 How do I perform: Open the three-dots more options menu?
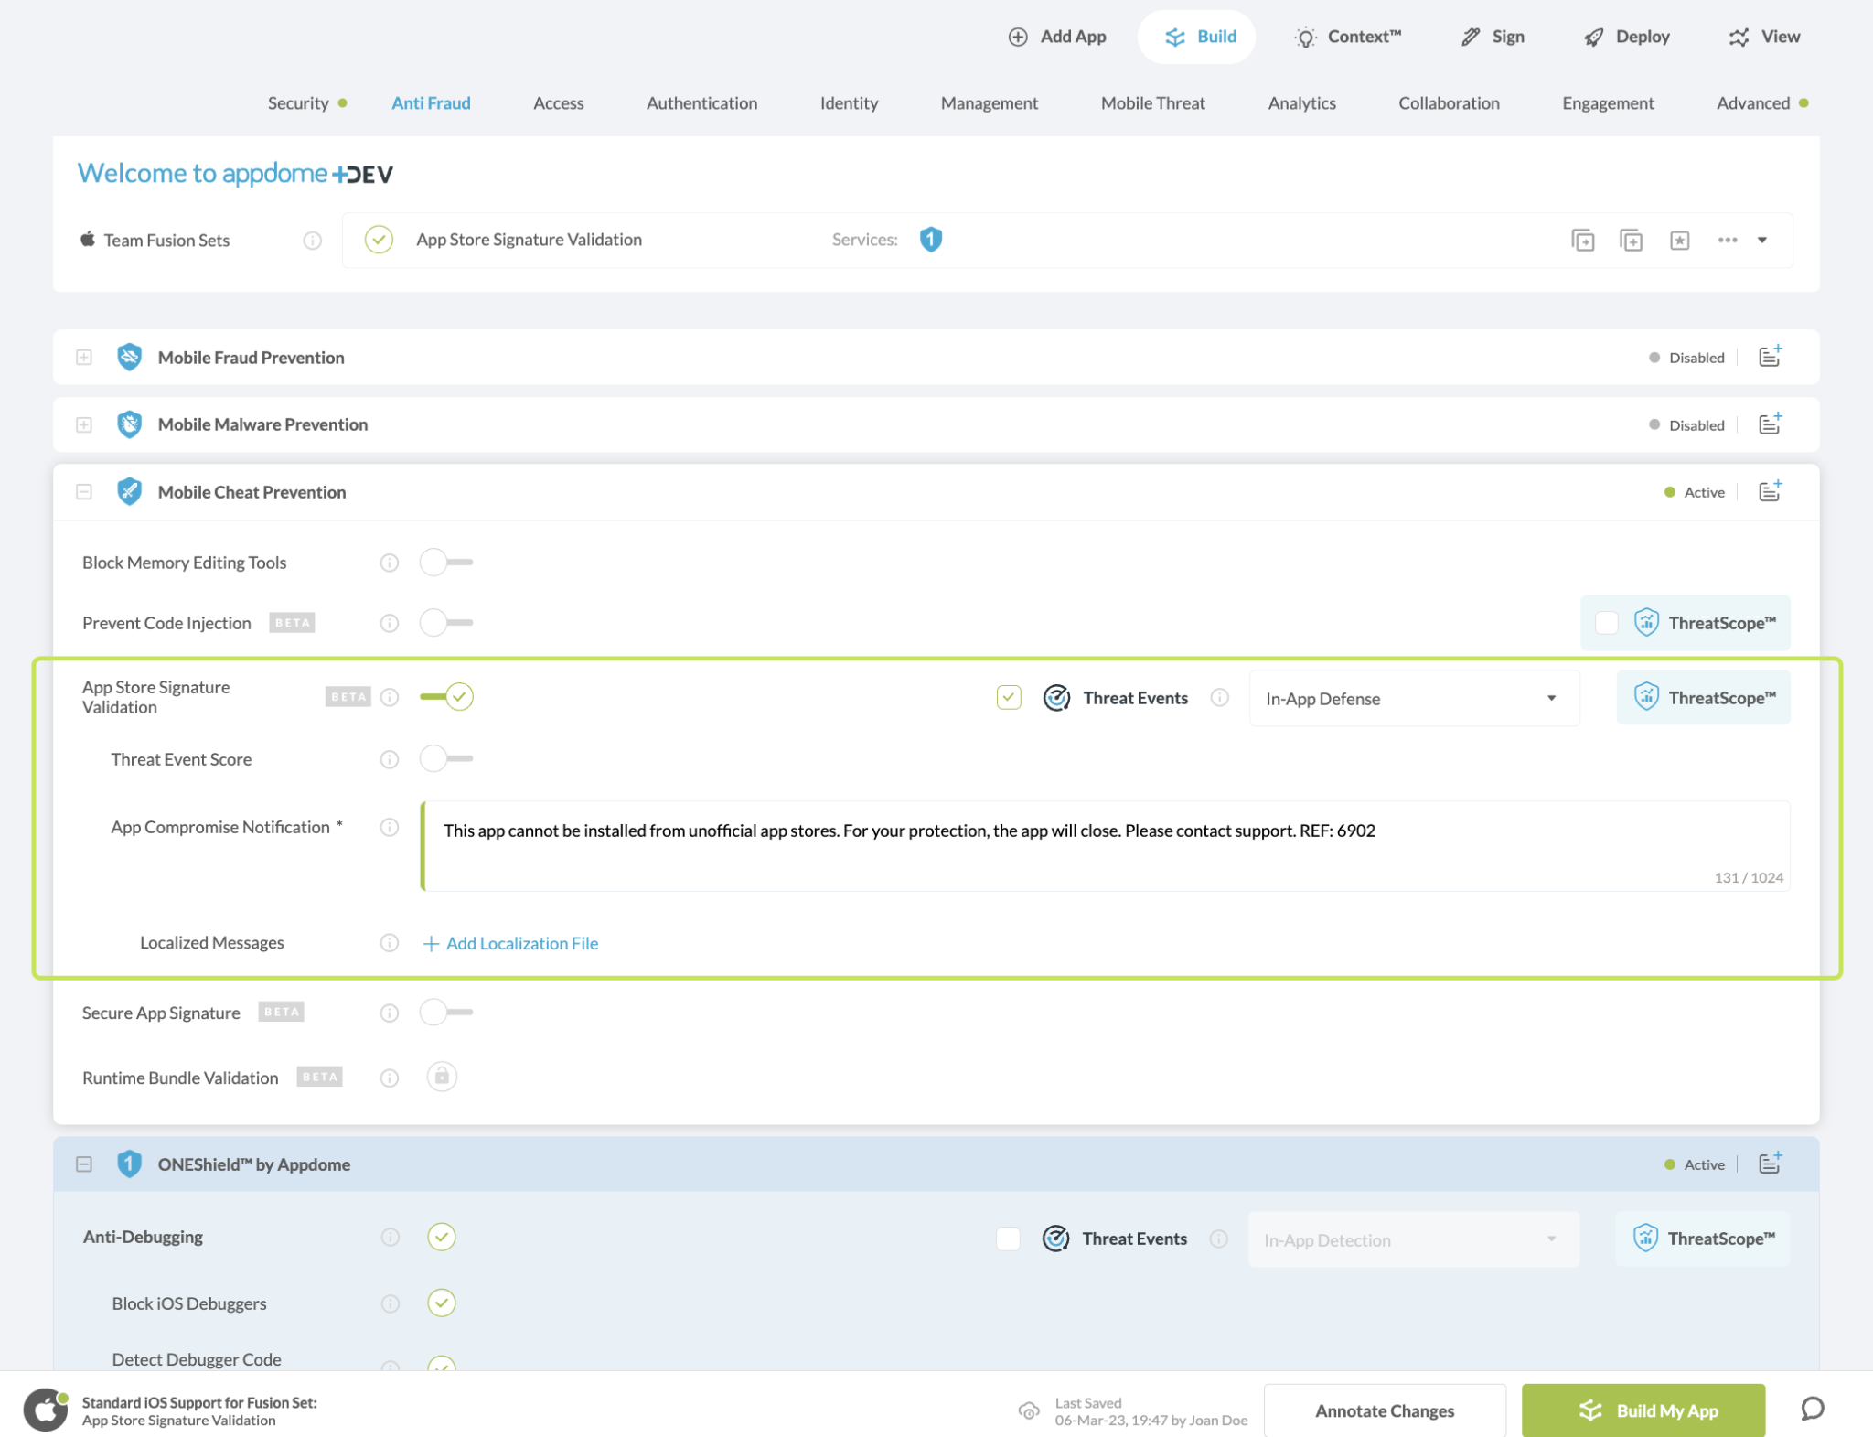pos(1727,240)
